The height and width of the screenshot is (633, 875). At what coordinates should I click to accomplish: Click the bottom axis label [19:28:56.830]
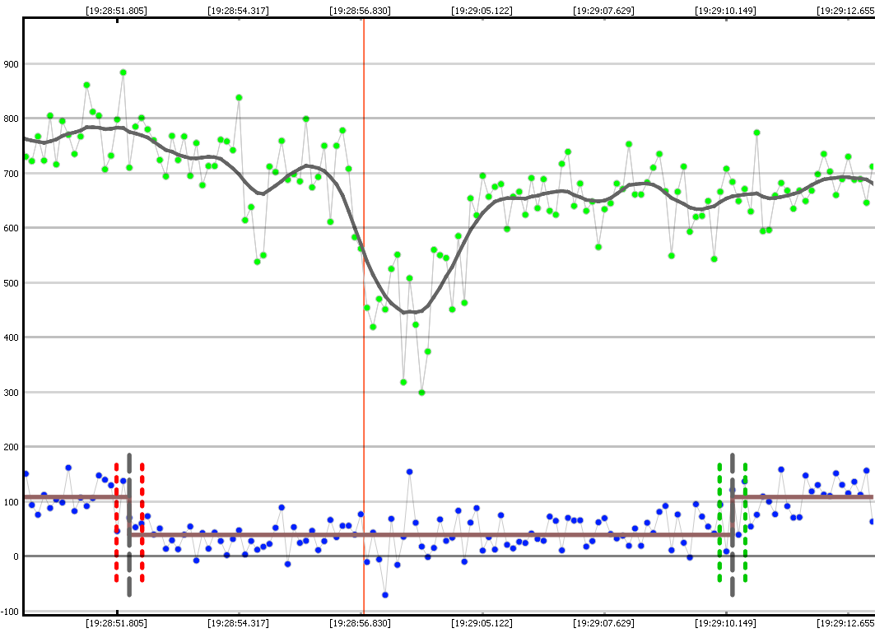pos(360,623)
